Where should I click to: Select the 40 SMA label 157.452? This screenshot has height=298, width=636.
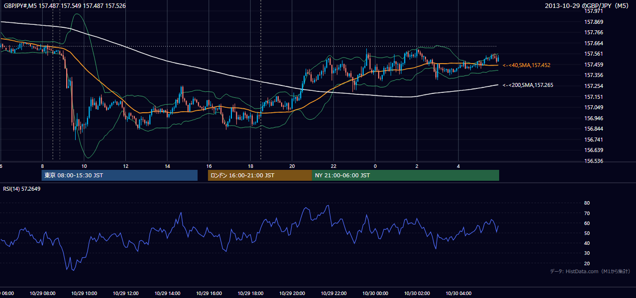(527, 65)
